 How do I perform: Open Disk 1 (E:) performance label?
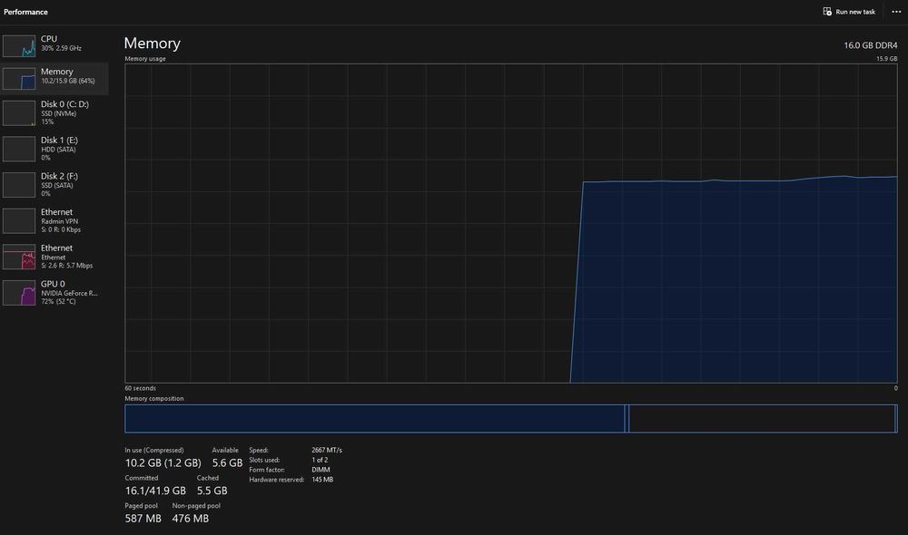point(59,140)
